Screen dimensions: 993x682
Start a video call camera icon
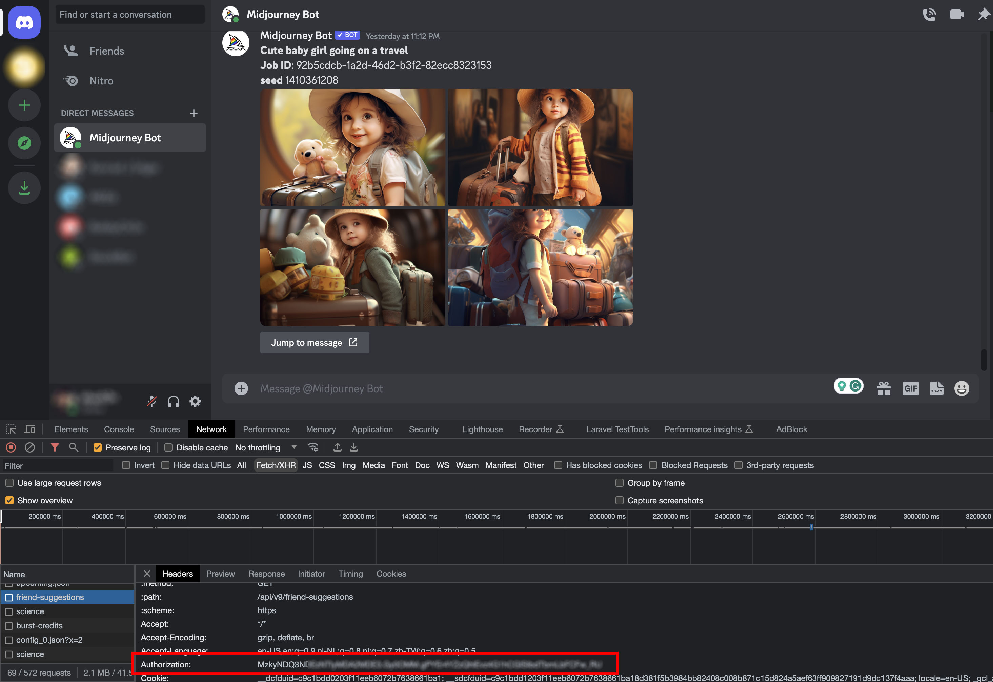point(956,15)
